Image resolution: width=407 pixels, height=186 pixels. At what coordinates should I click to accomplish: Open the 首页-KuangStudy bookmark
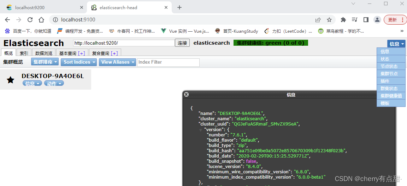coord(236,31)
